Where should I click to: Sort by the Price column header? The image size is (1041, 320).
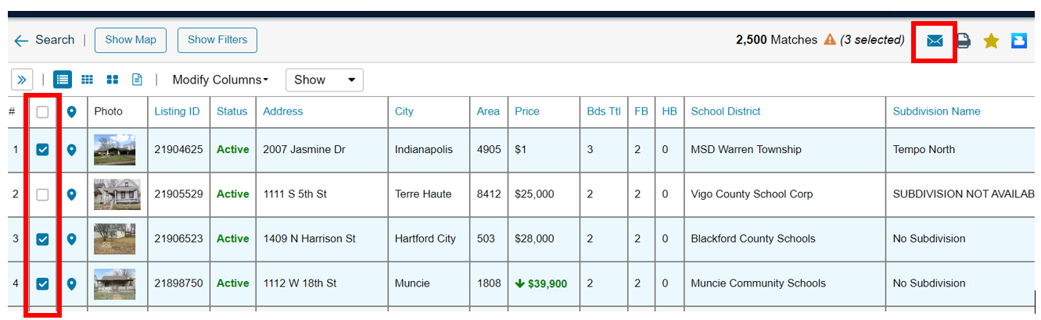(527, 112)
